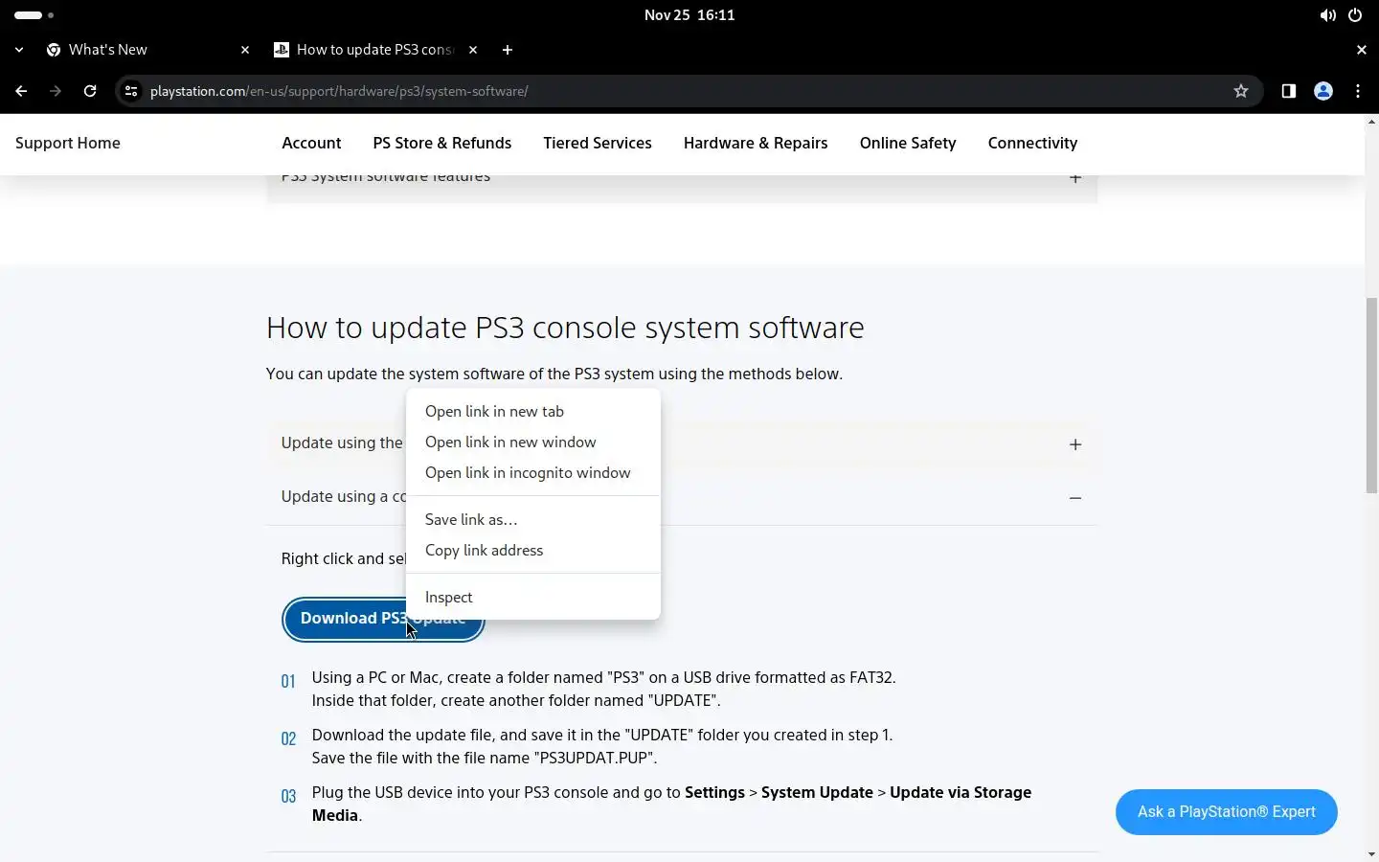This screenshot has width=1379, height=862.
Task: Go back with the browser back arrow
Action: point(21,91)
